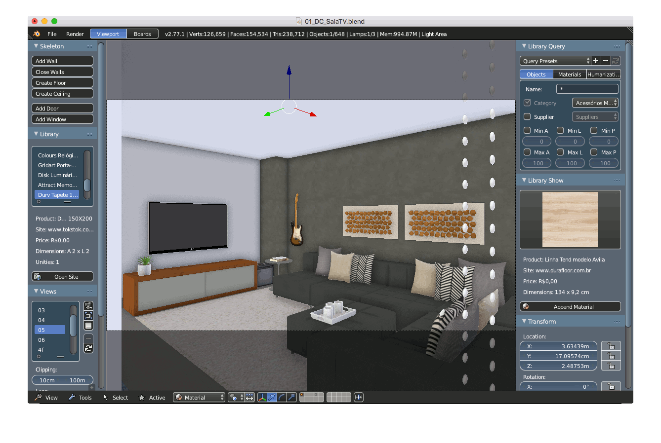
Task: Collapse the Skeleton panel
Action: [x=36, y=46]
